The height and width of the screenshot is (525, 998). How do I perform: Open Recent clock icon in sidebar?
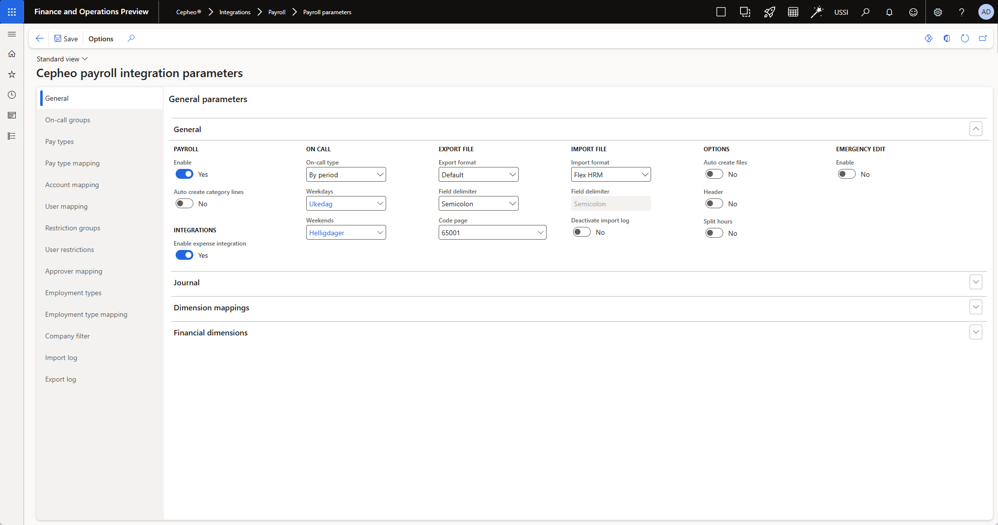click(x=12, y=95)
